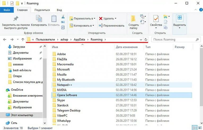
Task: Open the New item dropdown in Создать group
Action: pos(143,17)
